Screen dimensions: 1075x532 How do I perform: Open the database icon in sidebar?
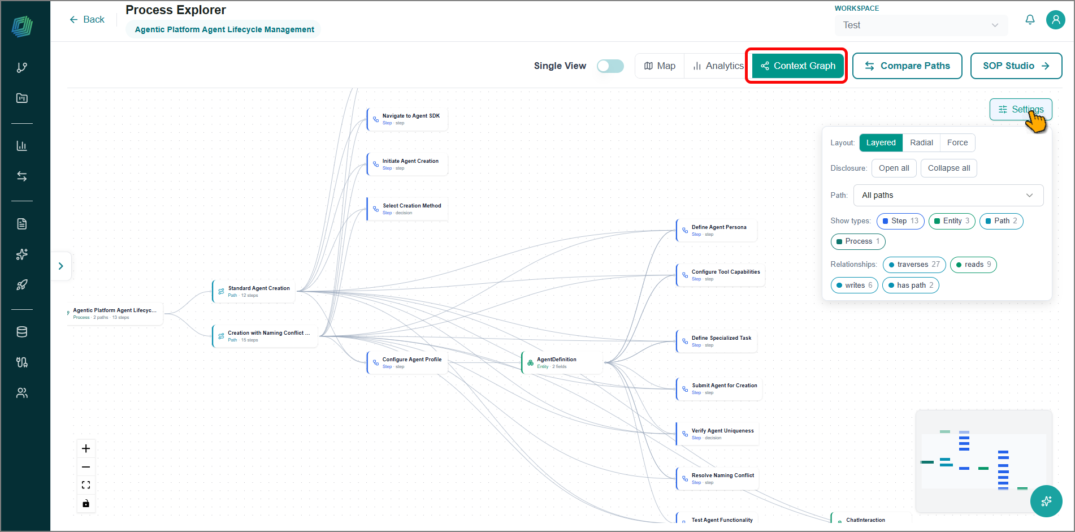(22, 332)
